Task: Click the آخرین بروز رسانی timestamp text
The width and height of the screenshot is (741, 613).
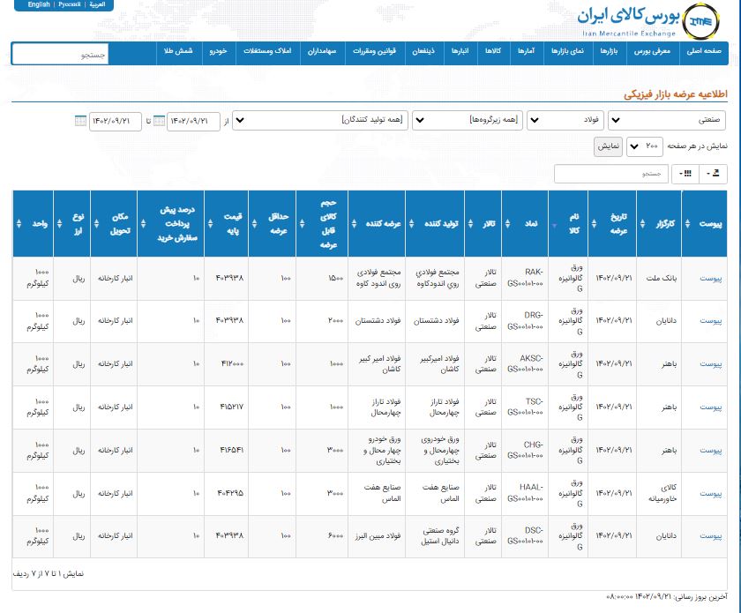Action: (666, 597)
